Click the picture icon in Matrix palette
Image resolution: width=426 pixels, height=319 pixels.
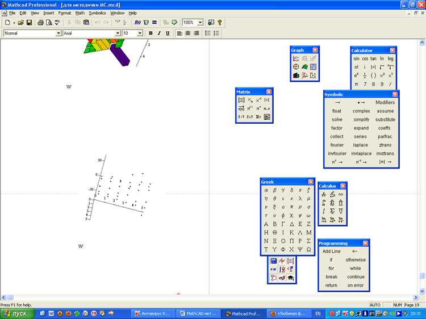(x=267, y=117)
